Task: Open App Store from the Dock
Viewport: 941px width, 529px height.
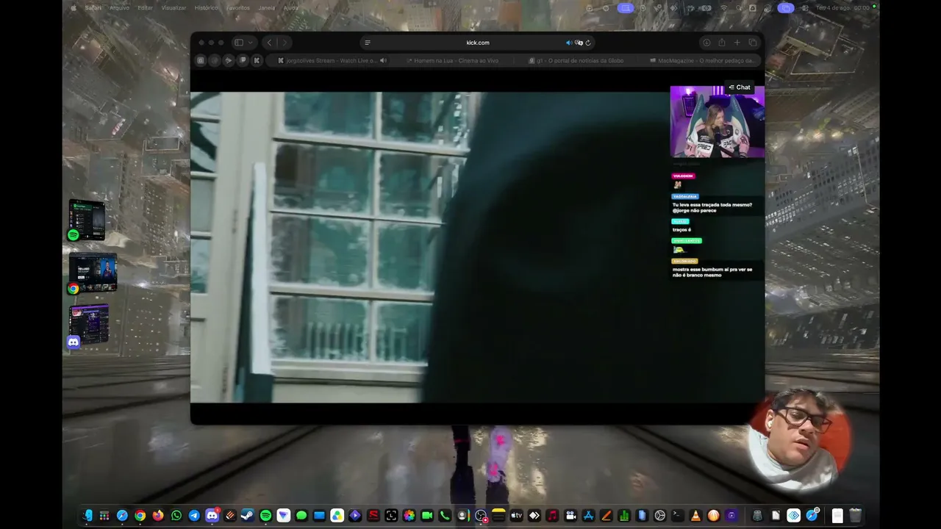Action: pyautogui.click(x=588, y=516)
